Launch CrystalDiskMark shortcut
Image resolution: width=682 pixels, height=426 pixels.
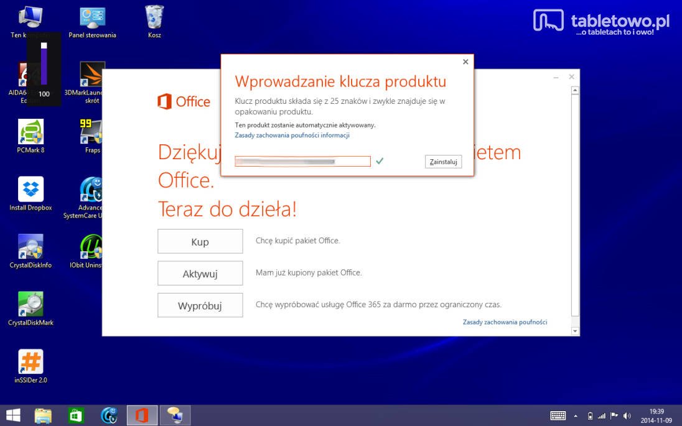pos(30,308)
